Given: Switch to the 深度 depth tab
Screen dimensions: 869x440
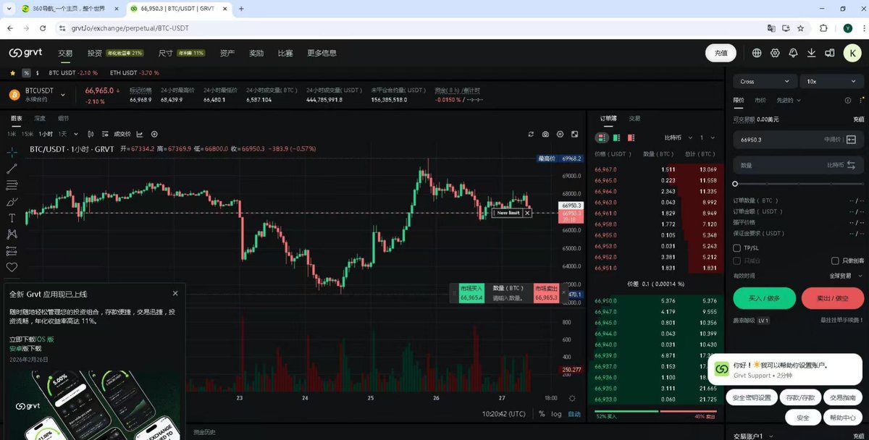Looking at the screenshot, I should point(40,118).
